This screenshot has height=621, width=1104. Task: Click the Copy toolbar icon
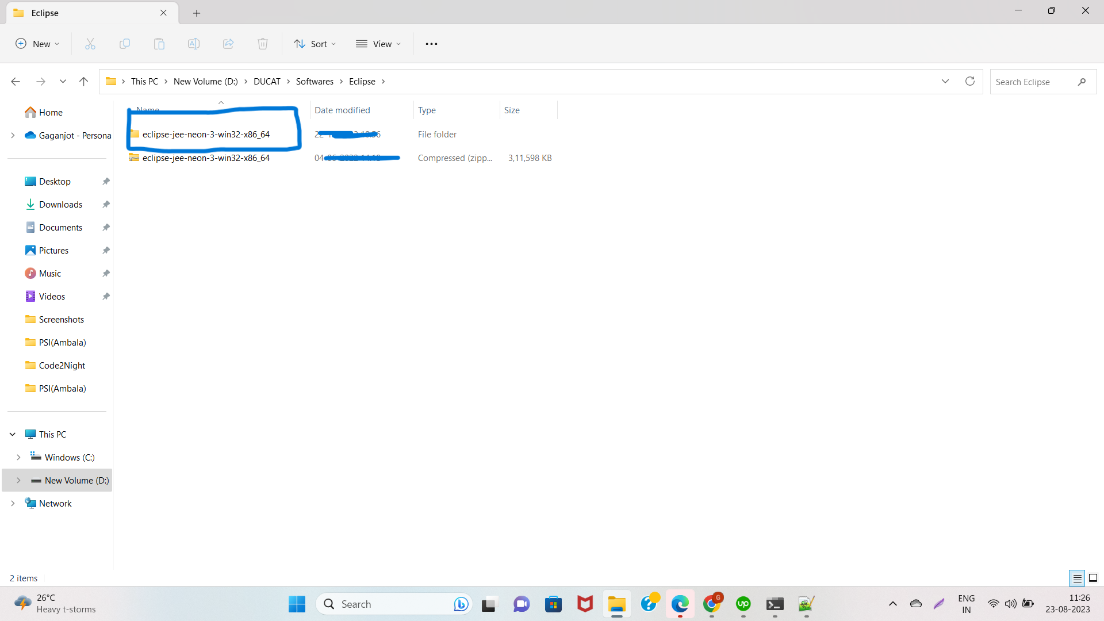click(125, 44)
